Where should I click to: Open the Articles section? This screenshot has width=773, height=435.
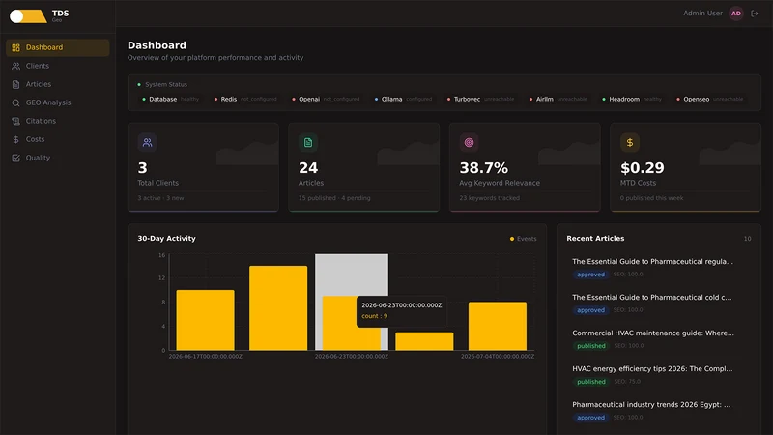58,84
